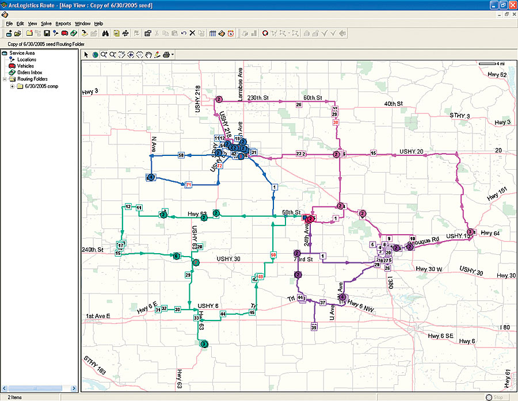The width and height of the screenshot is (518, 401).
Task: Click red-numbered stop 30 on magenta route
Action: click(x=336, y=122)
